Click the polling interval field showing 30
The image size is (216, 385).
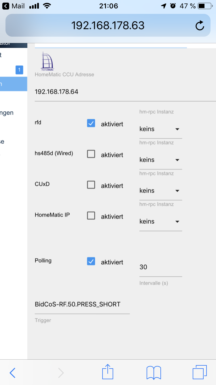pos(161,267)
